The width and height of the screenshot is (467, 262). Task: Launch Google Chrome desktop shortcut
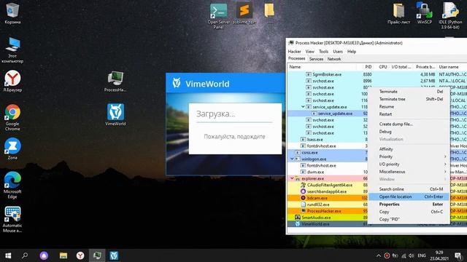(x=12, y=117)
